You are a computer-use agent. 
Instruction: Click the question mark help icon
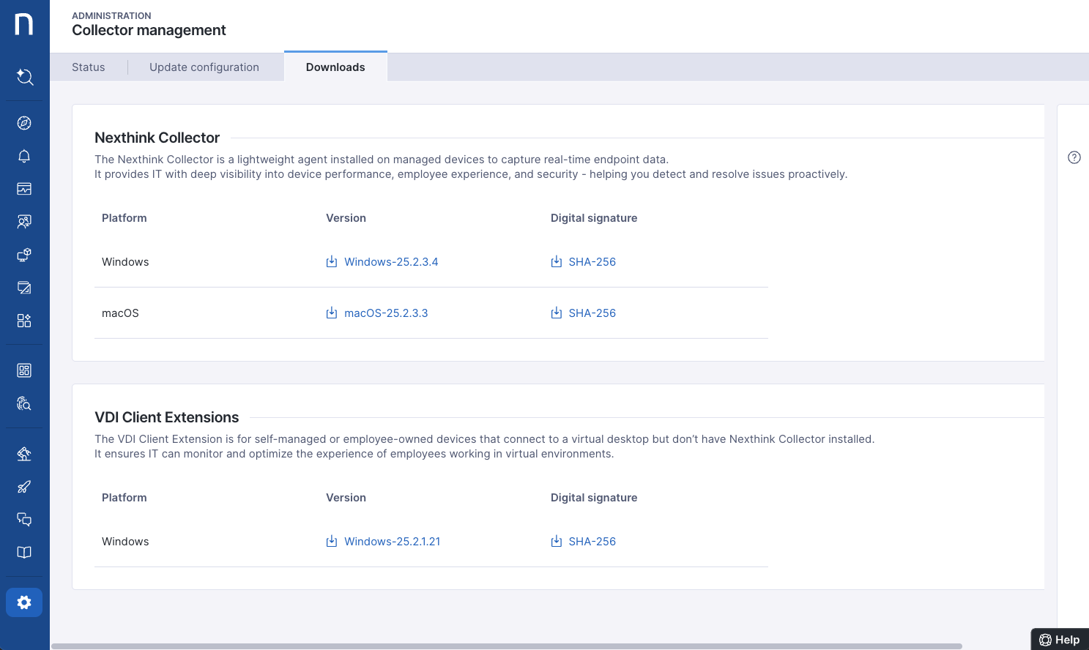coord(1074,157)
